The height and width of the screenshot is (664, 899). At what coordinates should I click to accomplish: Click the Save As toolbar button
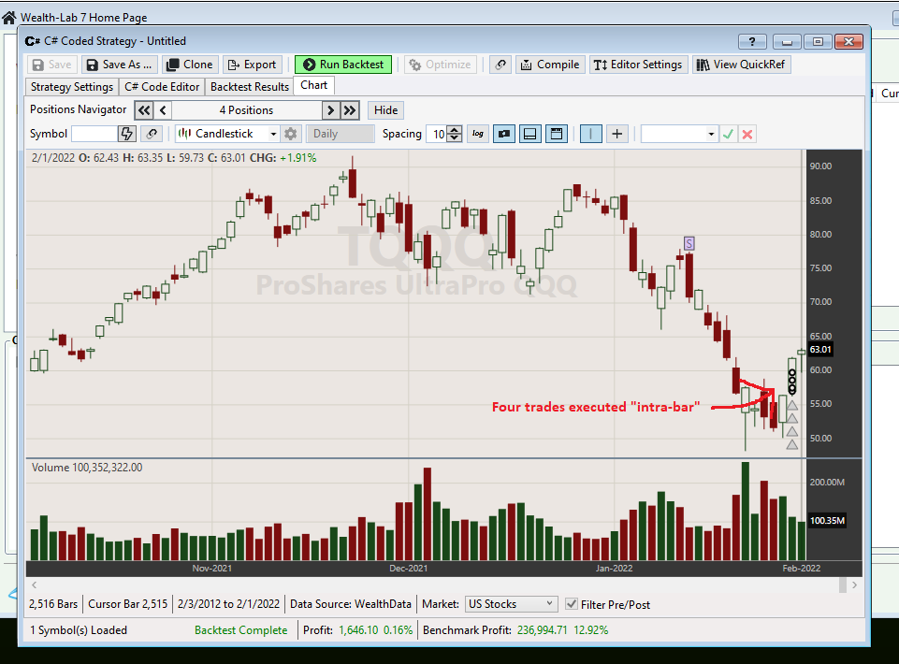pyautogui.click(x=119, y=65)
